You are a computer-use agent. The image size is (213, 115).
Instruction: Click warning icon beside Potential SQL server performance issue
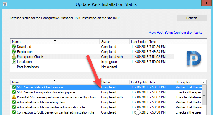(14, 97)
